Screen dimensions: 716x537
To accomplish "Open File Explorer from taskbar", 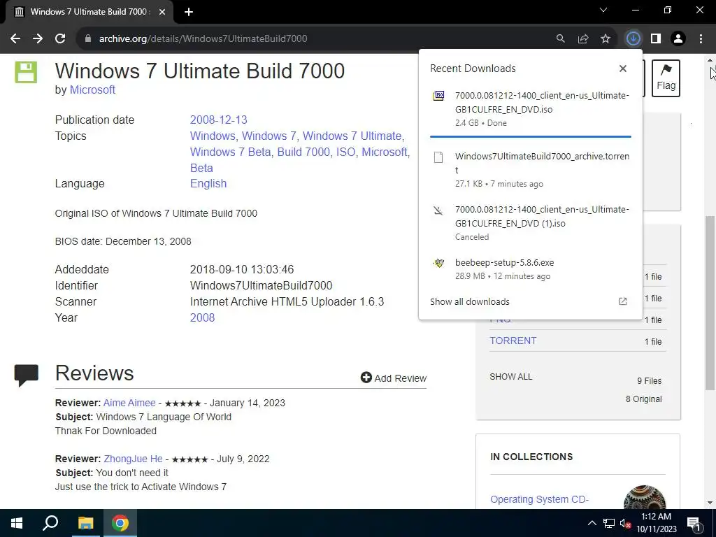I will pos(85,523).
